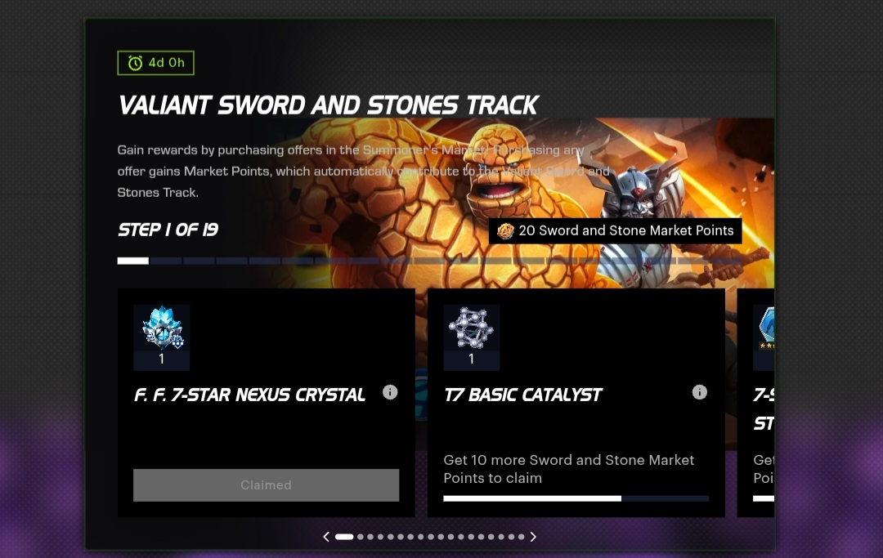Open the partially visible 7-Star reward card

pyautogui.click(x=755, y=403)
